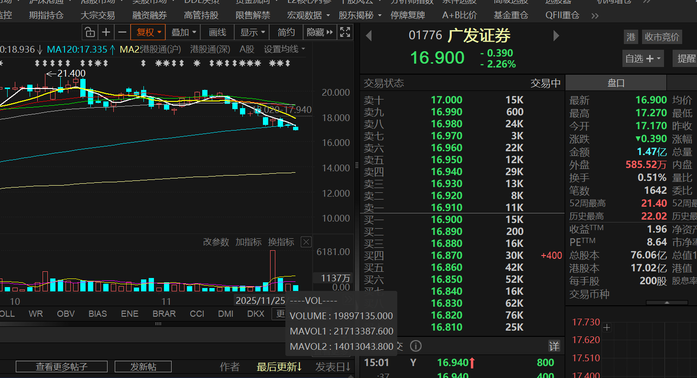Click 发新帖 button

tap(143, 367)
